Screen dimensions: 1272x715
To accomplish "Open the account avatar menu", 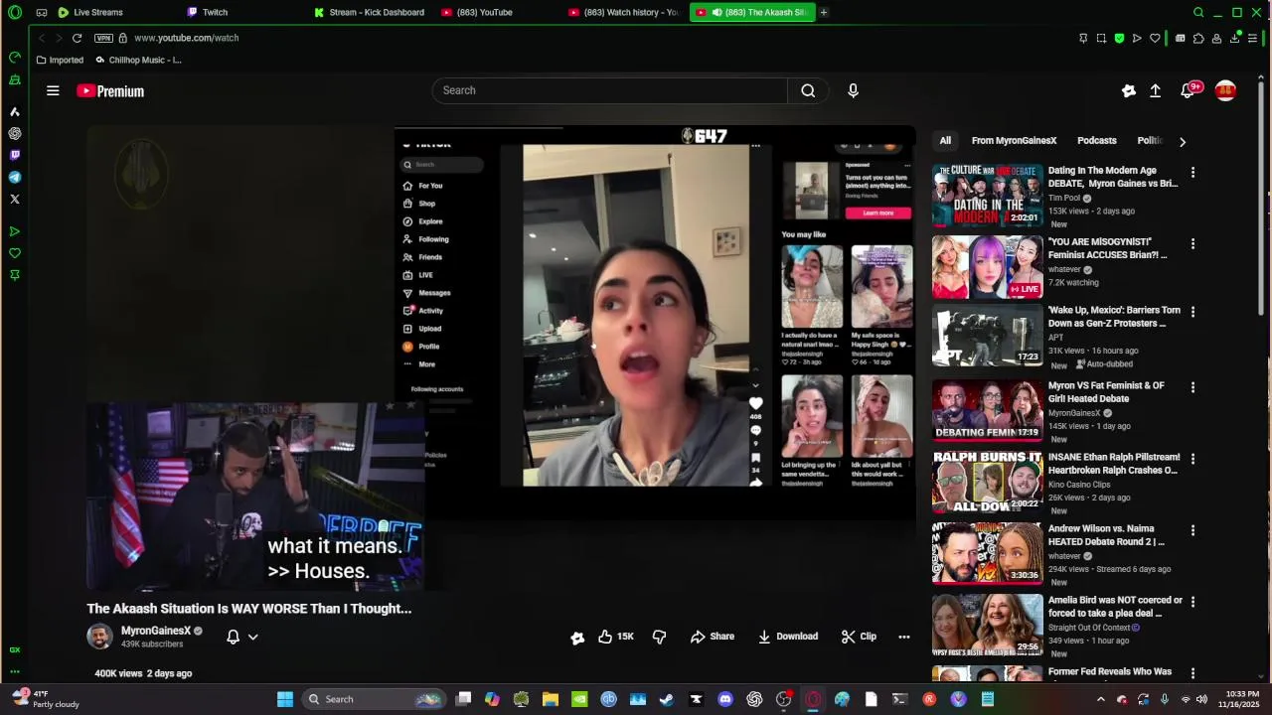I will [1225, 90].
